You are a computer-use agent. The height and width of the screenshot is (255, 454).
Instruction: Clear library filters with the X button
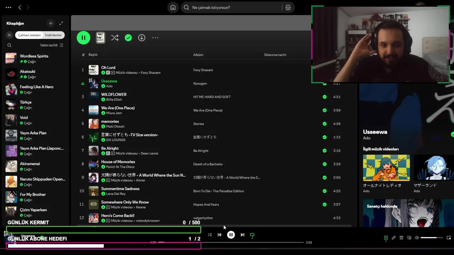click(10, 35)
